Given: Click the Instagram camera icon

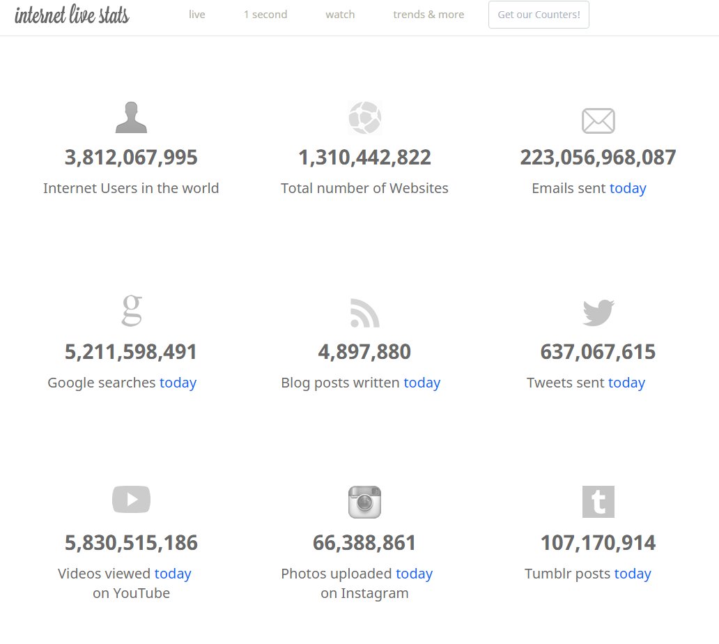Looking at the screenshot, I should [364, 502].
